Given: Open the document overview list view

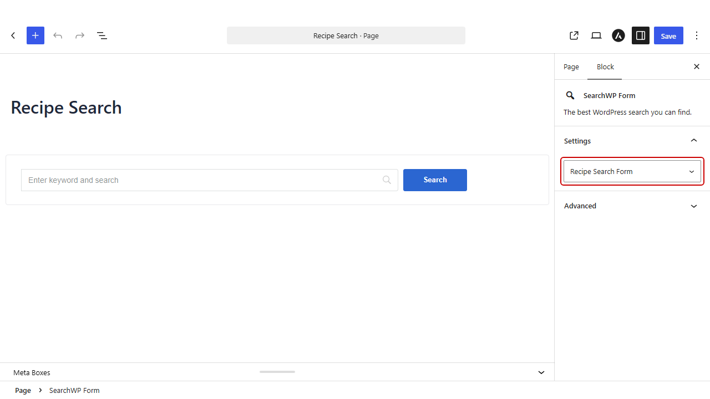Looking at the screenshot, I should click(x=102, y=35).
